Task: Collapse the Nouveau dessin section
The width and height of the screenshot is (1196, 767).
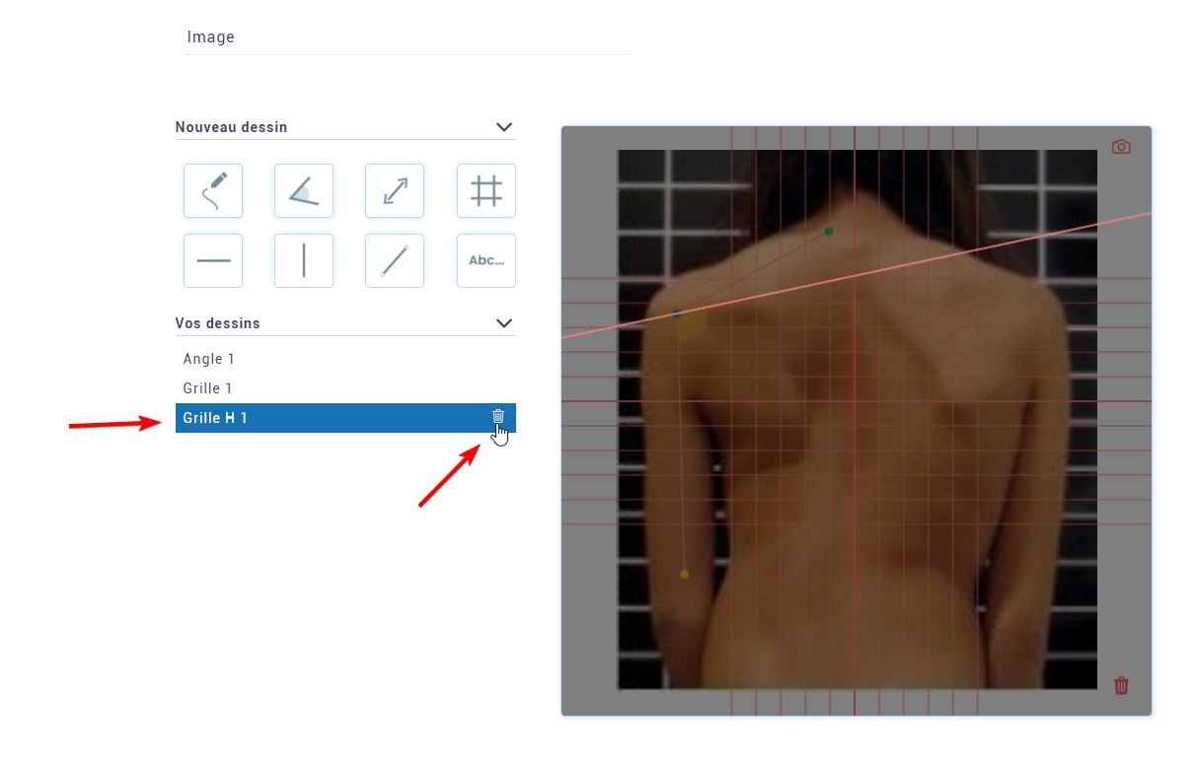Action: (504, 127)
